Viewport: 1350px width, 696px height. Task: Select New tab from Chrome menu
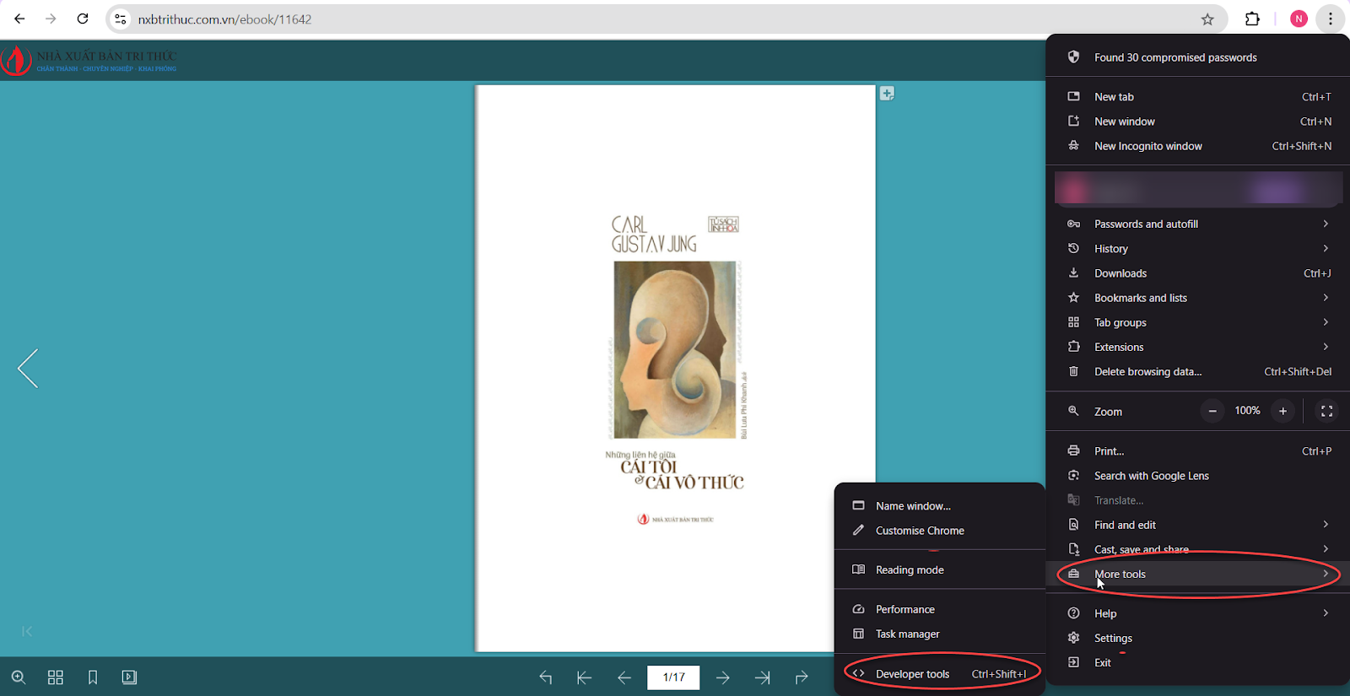click(x=1197, y=97)
